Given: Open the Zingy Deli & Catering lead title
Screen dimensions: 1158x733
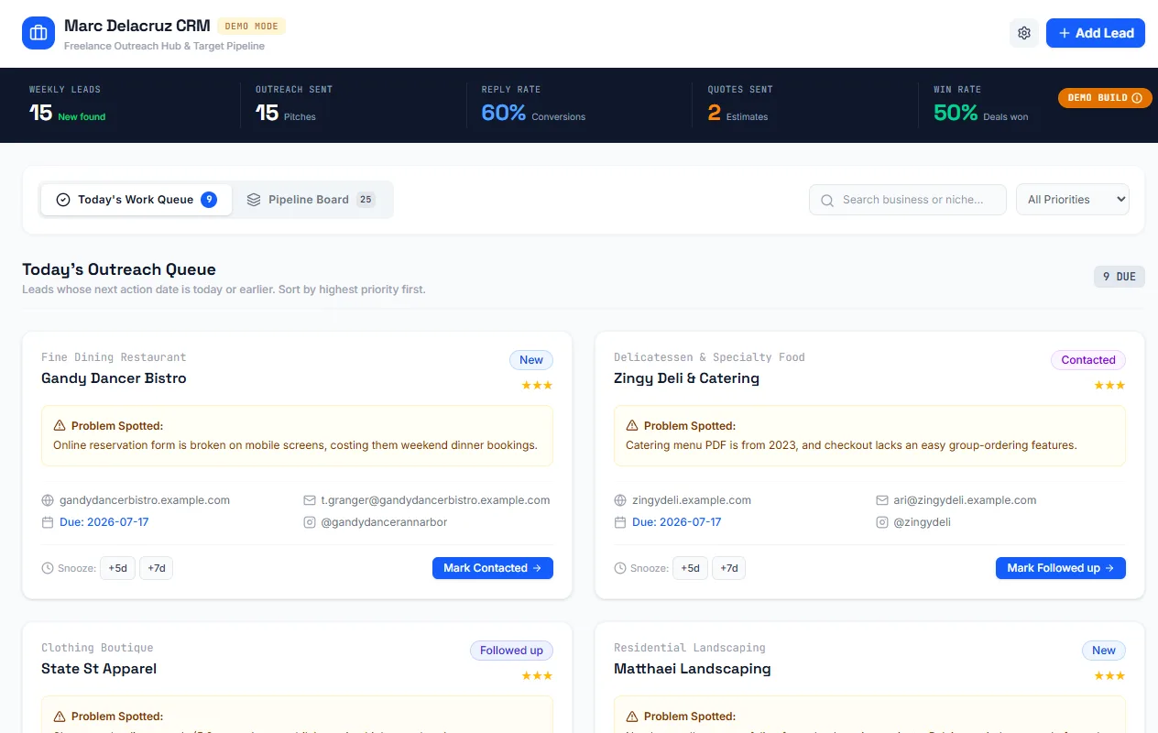Looking at the screenshot, I should click(686, 377).
